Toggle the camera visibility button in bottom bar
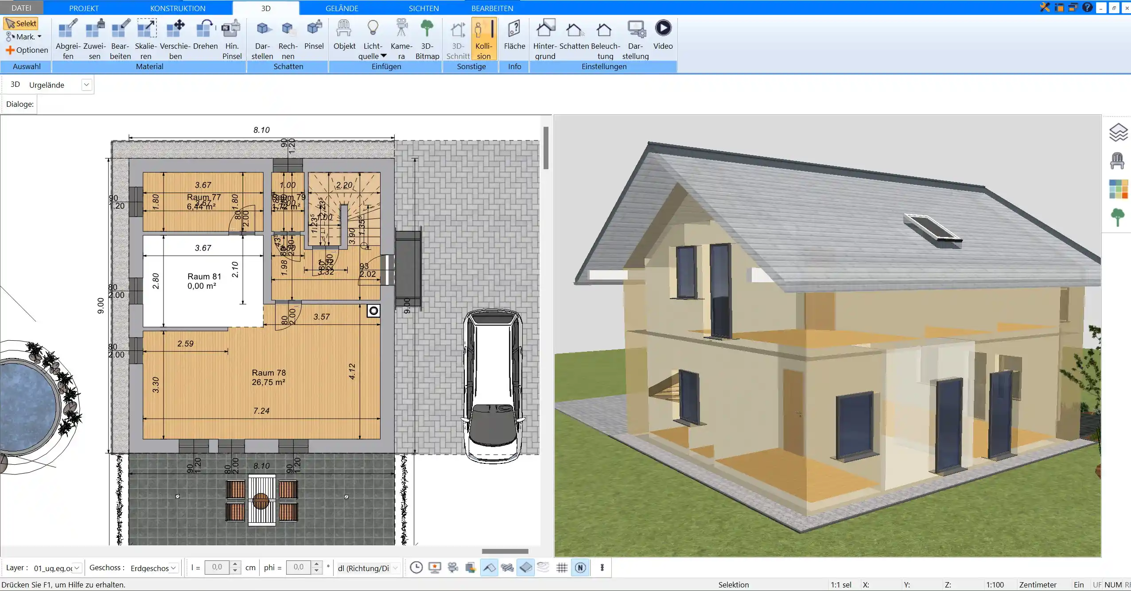 point(453,568)
